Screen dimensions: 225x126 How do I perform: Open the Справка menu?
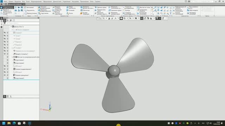pyautogui.click(x=97, y=1)
